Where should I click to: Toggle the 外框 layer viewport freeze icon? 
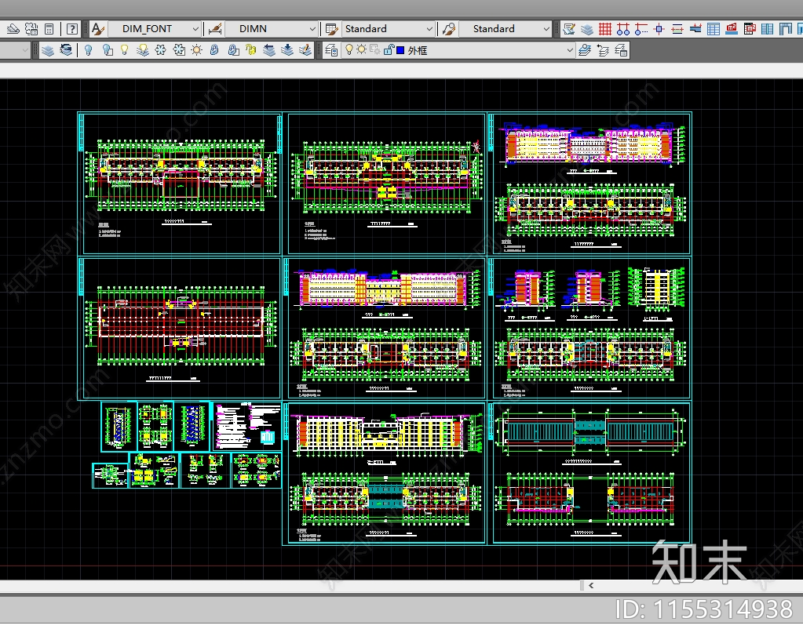pyautogui.click(x=375, y=50)
